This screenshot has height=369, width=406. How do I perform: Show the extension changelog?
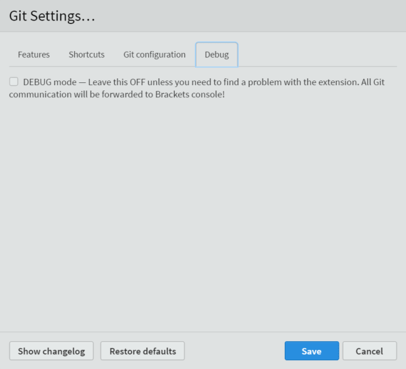(51, 351)
